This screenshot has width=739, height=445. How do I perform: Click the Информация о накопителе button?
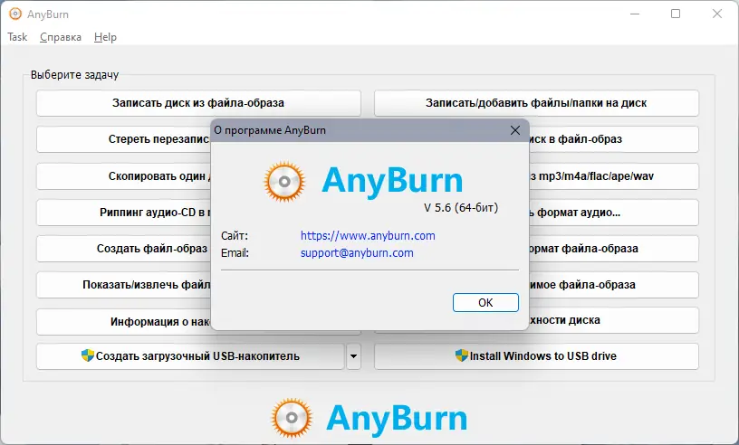pyautogui.click(x=123, y=322)
